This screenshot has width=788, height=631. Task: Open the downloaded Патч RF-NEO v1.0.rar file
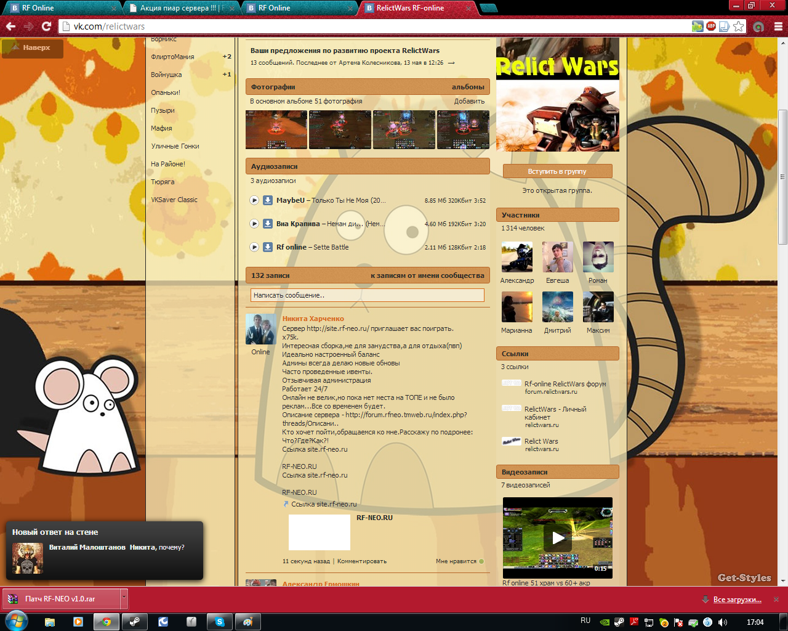point(61,598)
